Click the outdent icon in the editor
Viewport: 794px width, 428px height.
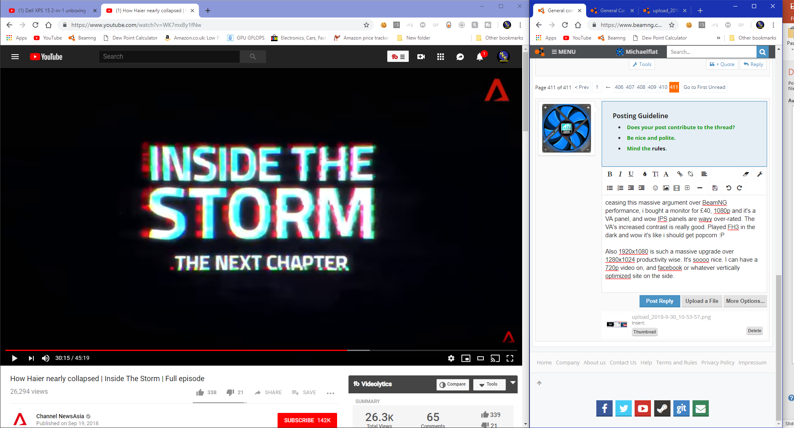tap(631, 188)
